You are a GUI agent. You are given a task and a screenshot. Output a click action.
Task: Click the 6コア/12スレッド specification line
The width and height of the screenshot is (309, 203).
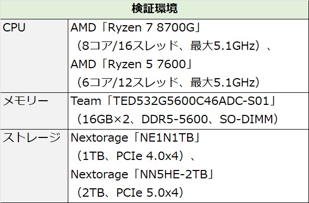click(168, 82)
